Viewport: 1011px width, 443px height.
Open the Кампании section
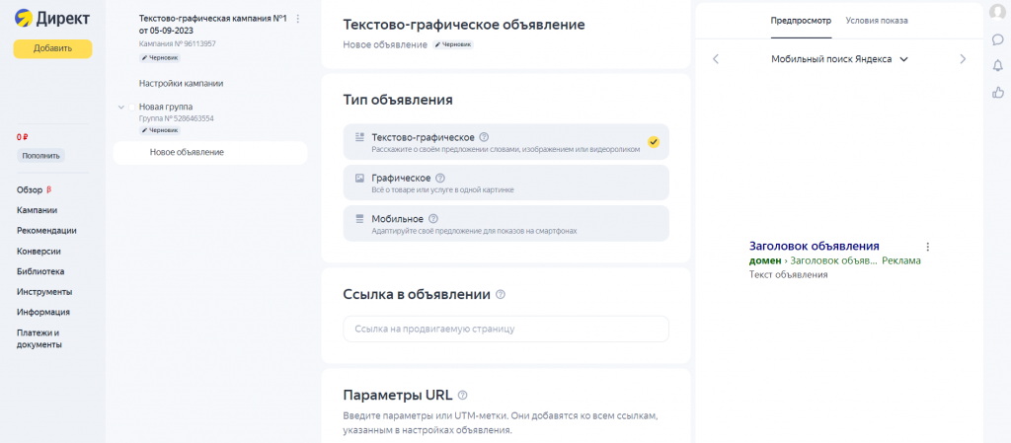click(37, 210)
